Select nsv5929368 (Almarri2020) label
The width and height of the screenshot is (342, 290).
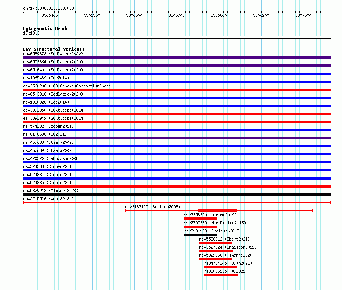(x=227, y=255)
